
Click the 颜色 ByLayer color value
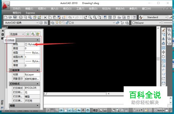point(32,44)
